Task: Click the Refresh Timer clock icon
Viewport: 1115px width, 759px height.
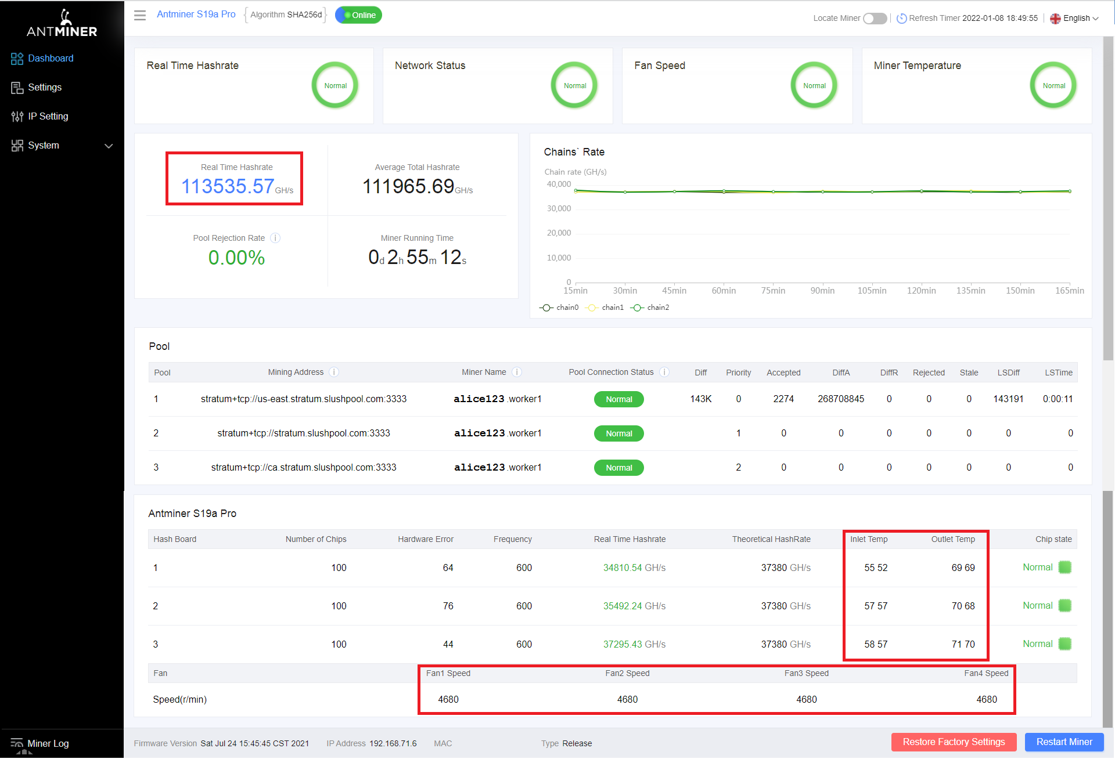Action: click(x=901, y=18)
